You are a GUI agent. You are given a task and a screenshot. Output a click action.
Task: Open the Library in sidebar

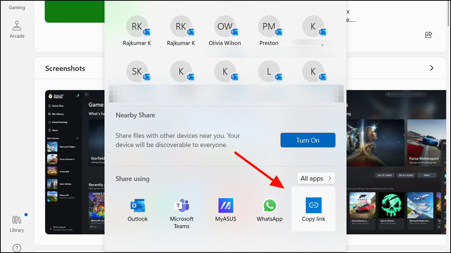click(17, 224)
